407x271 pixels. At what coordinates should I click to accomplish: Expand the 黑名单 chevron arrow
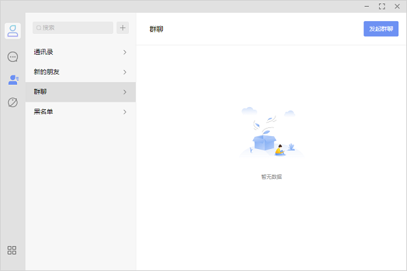125,112
